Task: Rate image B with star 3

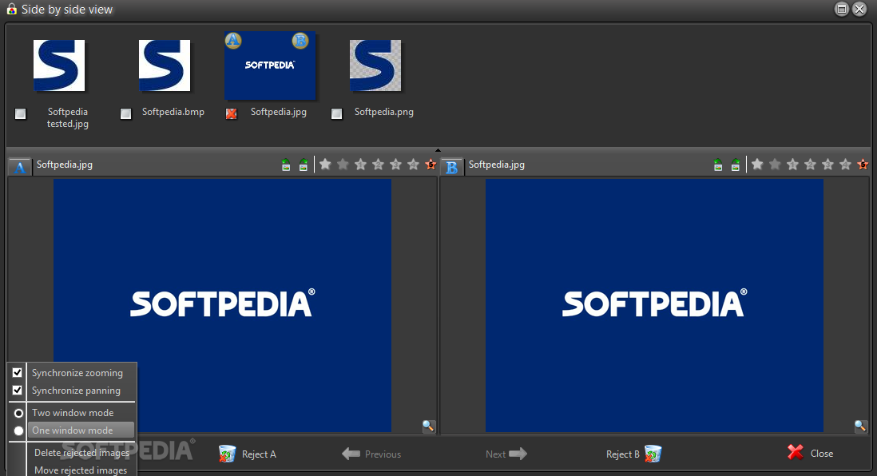Action: click(827, 165)
